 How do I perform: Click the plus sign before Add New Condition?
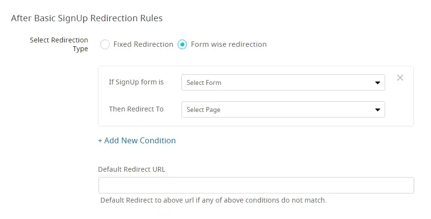[100, 140]
